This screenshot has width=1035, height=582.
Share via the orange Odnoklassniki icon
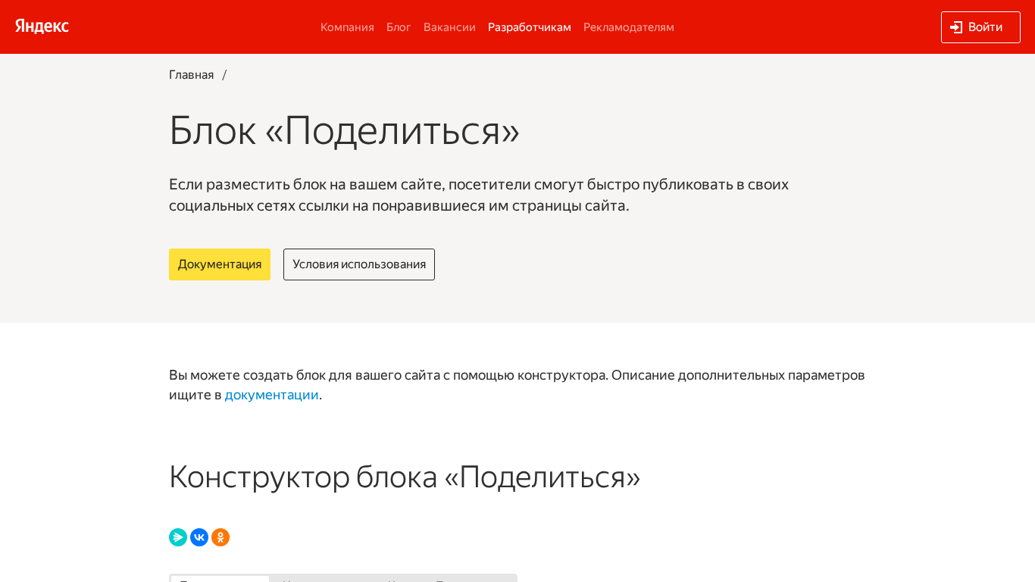220,537
